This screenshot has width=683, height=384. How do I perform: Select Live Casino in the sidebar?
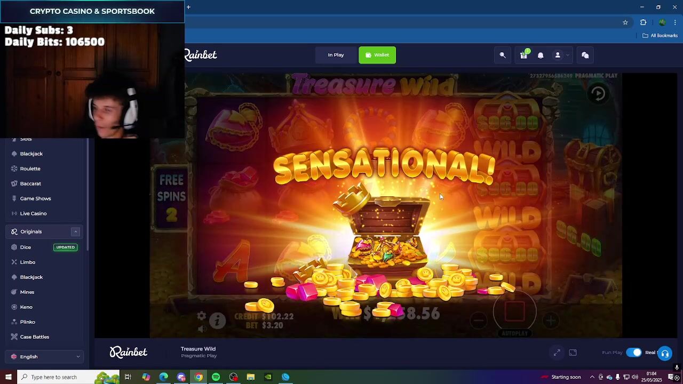[33, 213]
